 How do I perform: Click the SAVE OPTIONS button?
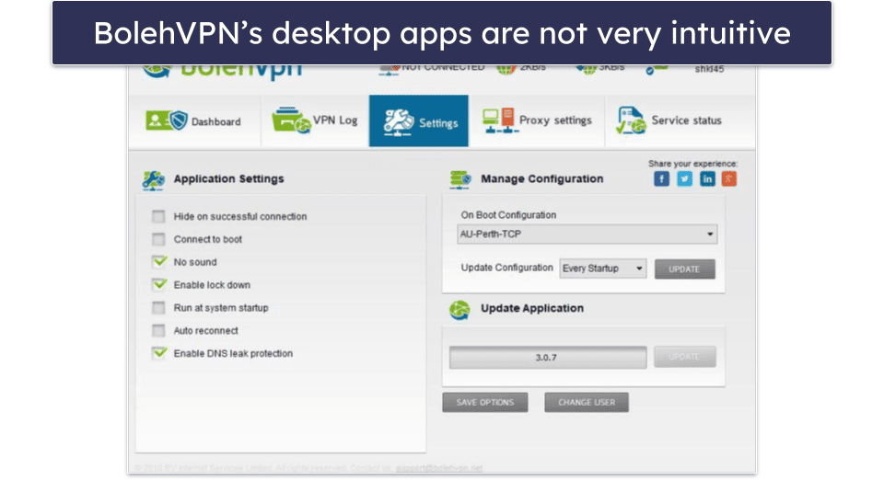tap(485, 403)
